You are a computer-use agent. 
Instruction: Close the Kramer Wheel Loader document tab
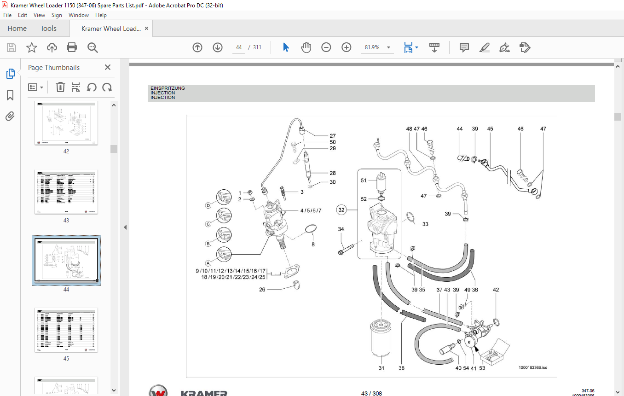[147, 29]
